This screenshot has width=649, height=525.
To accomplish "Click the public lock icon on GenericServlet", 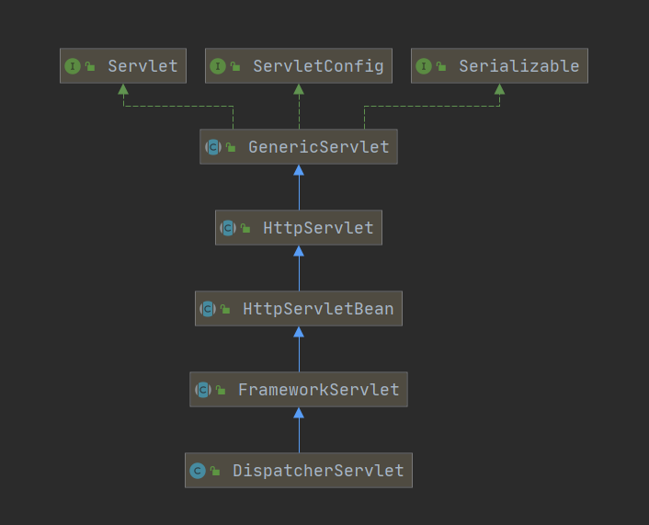I will 231,147.
